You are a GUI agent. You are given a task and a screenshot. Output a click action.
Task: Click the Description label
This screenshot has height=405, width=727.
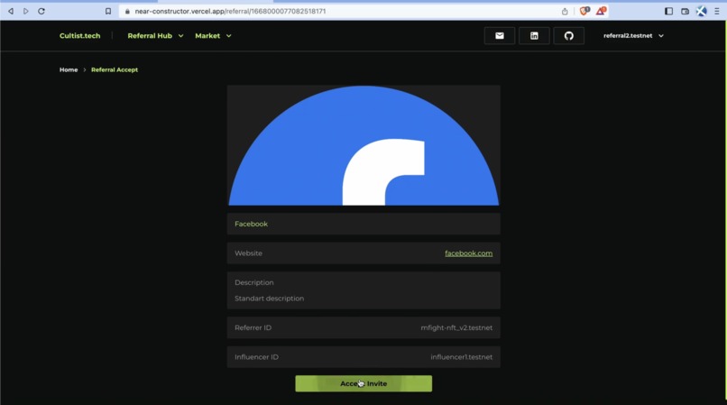tap(254, 282)
